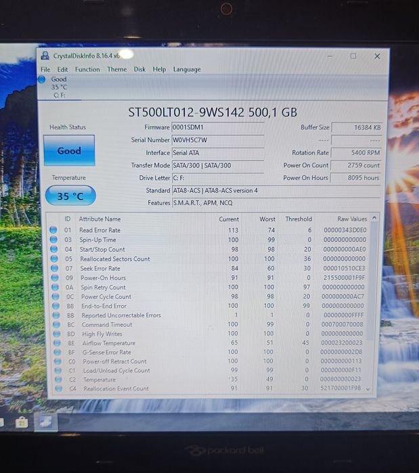This screenshot has width=419, height=473.
Task: Click the Drive Letter field C: F:
Action: (218, 178)
